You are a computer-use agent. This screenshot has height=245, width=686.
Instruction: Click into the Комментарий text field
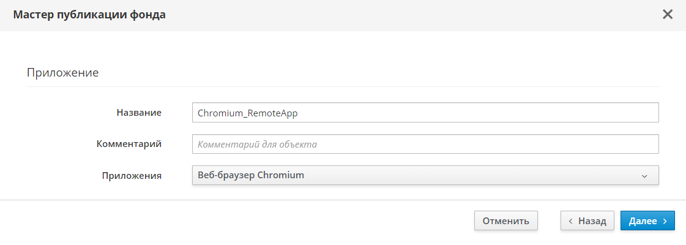(x=425, y=145)
